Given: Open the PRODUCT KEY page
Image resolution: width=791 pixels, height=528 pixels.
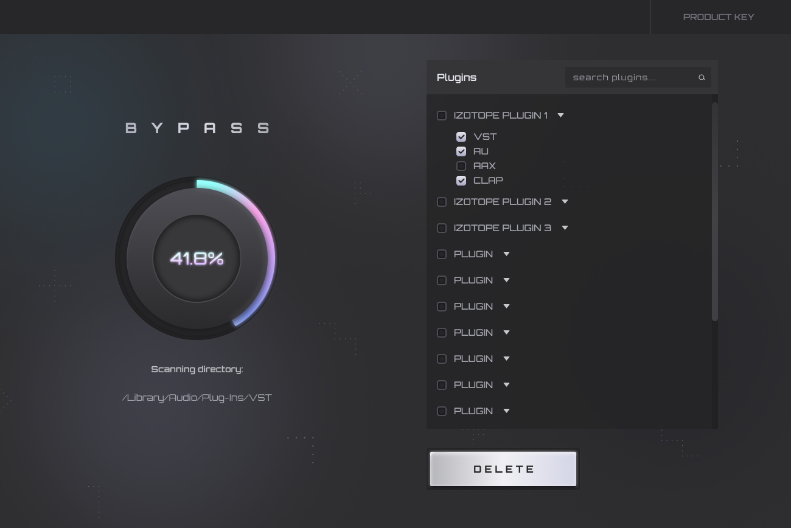Looking at the screenshot, I should point(719,17).
